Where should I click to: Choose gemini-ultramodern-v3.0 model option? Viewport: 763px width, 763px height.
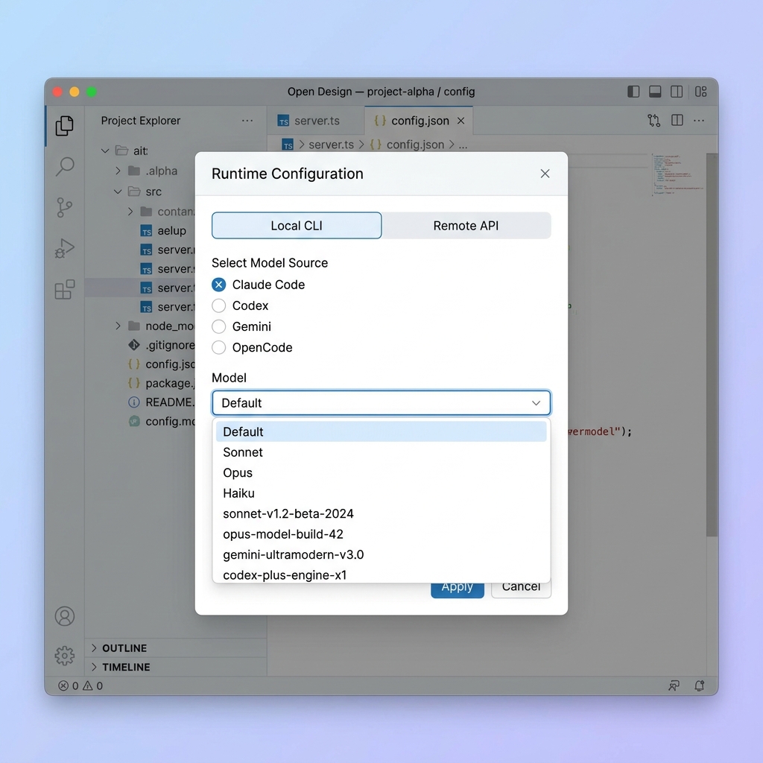[x=381, y=554]
